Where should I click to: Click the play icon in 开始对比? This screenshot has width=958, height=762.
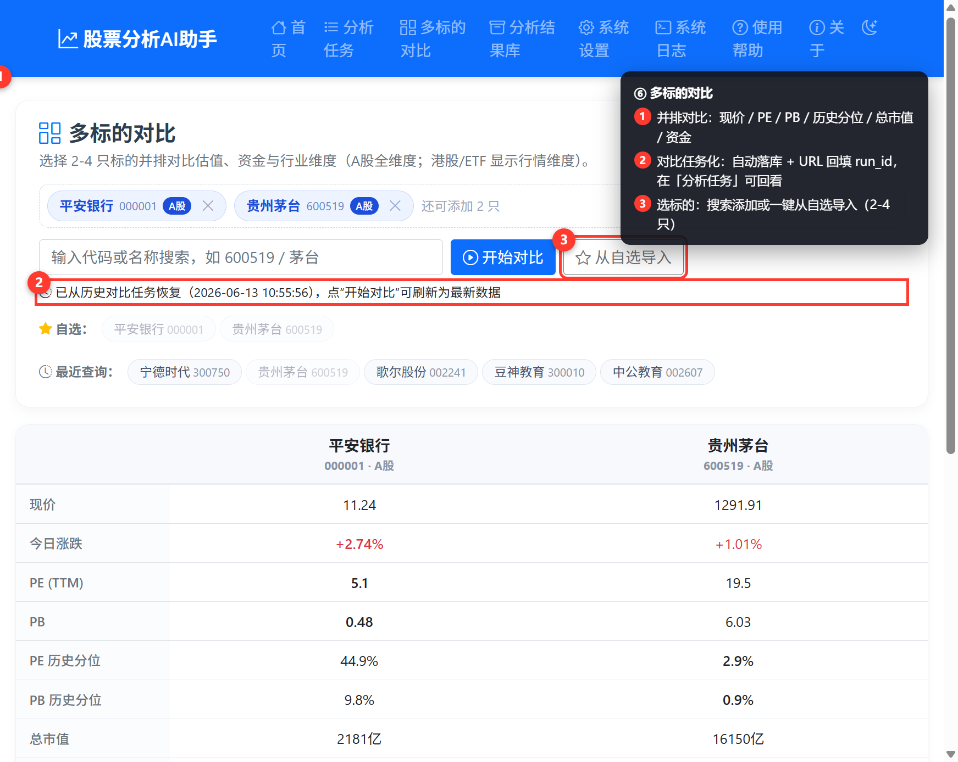pos(470,257)
